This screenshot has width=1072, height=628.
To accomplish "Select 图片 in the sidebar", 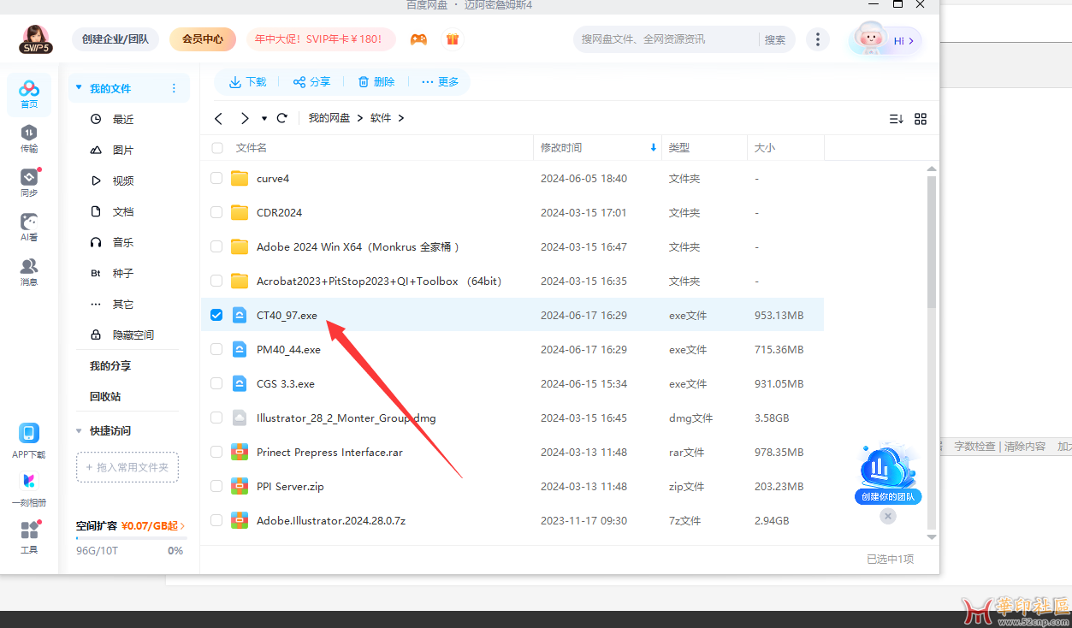I will pos(123,151).
